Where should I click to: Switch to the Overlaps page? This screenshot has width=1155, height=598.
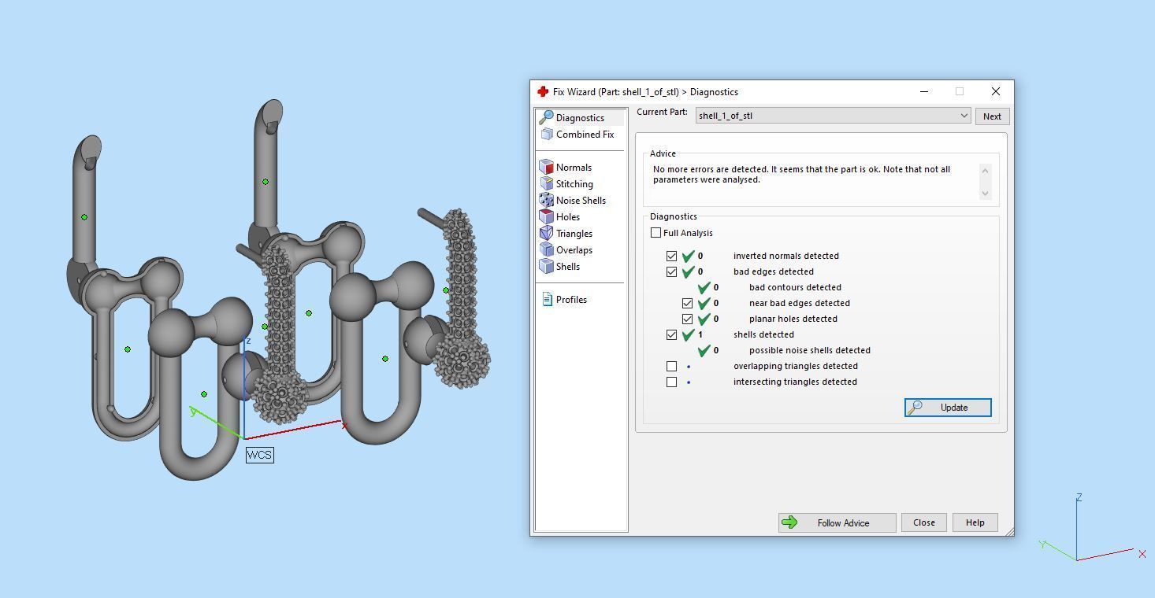[x=574, y=250]
